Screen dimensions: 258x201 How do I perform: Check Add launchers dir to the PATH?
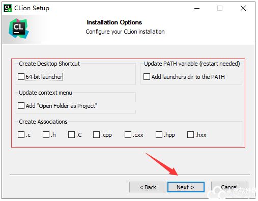(147, 76)
